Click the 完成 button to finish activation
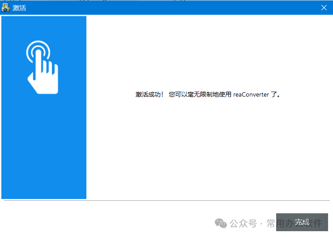Image resolution: width=333 pixels, height=237 pixels. (x=302, y=222)
